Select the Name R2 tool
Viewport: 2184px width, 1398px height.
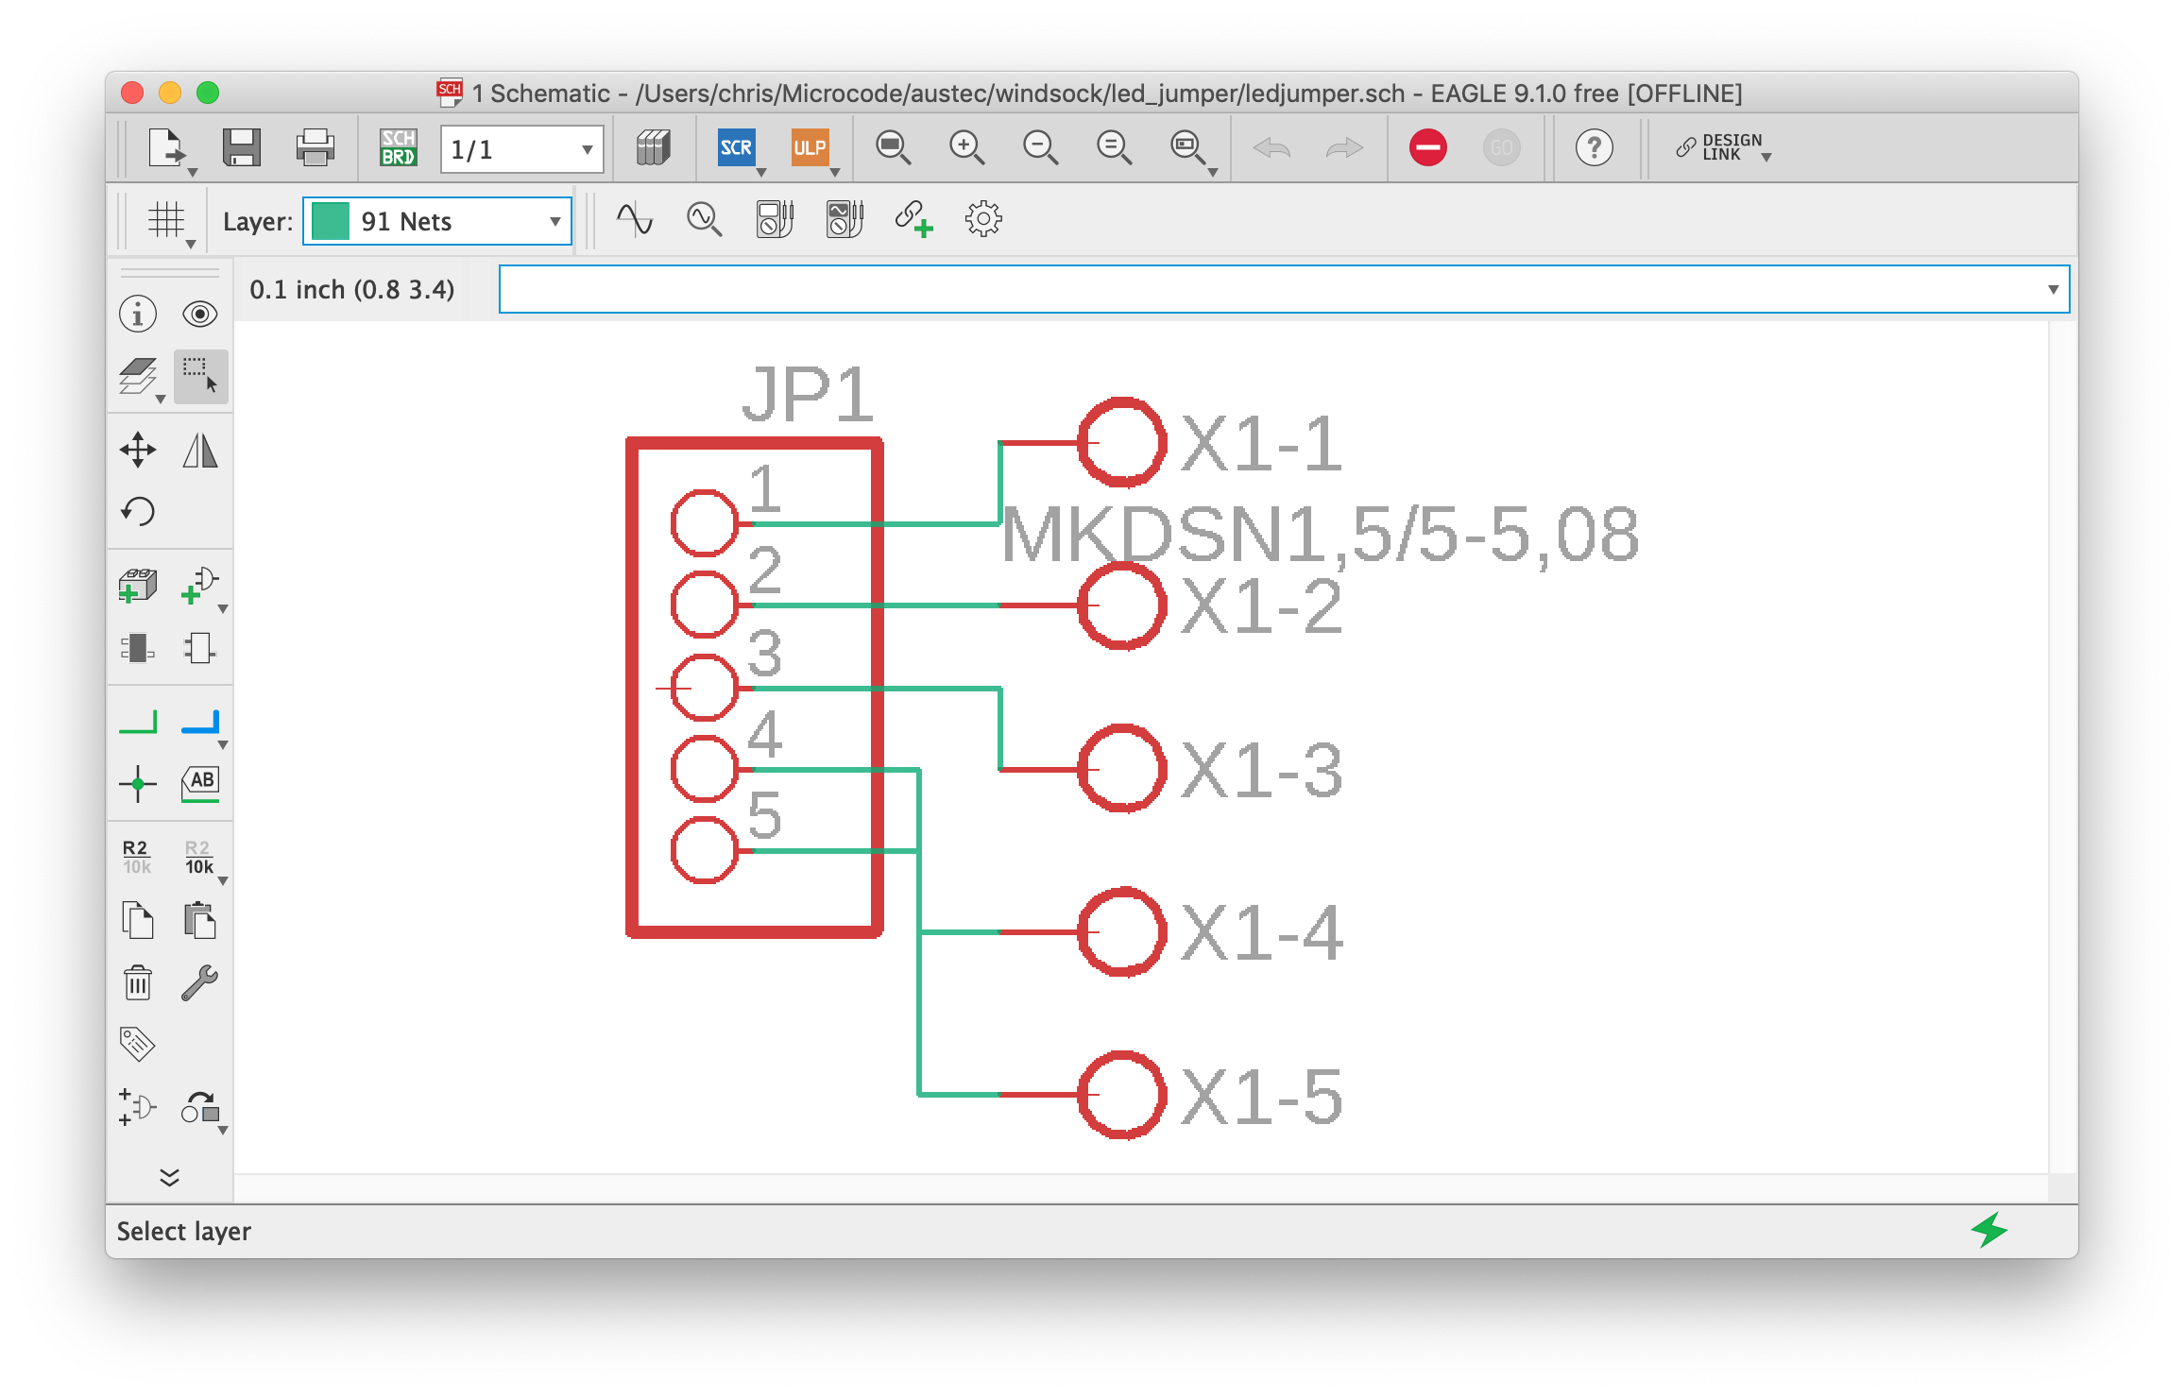[137, 857]
